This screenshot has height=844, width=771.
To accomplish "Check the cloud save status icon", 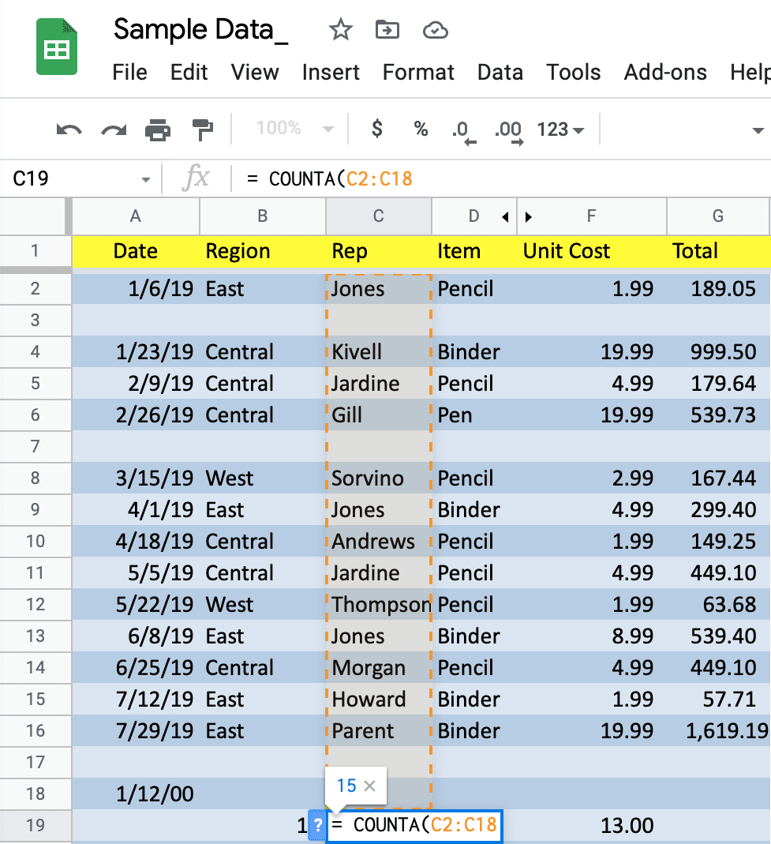I will pyautogui.click(x=435, y=29).
